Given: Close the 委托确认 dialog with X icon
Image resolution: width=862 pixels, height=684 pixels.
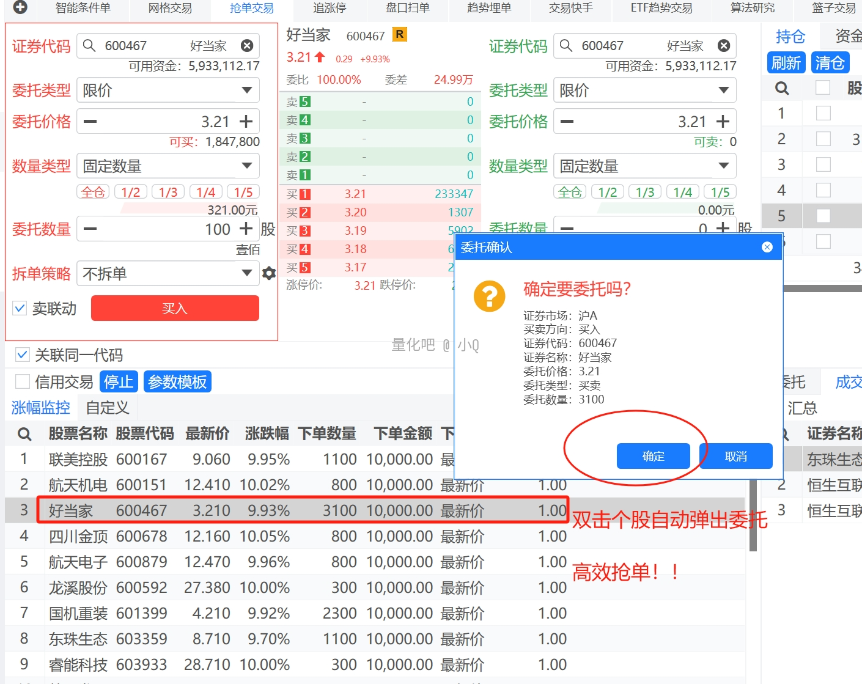Looking at the screenshot, I should pyautogui.click(x=767, y=247).
